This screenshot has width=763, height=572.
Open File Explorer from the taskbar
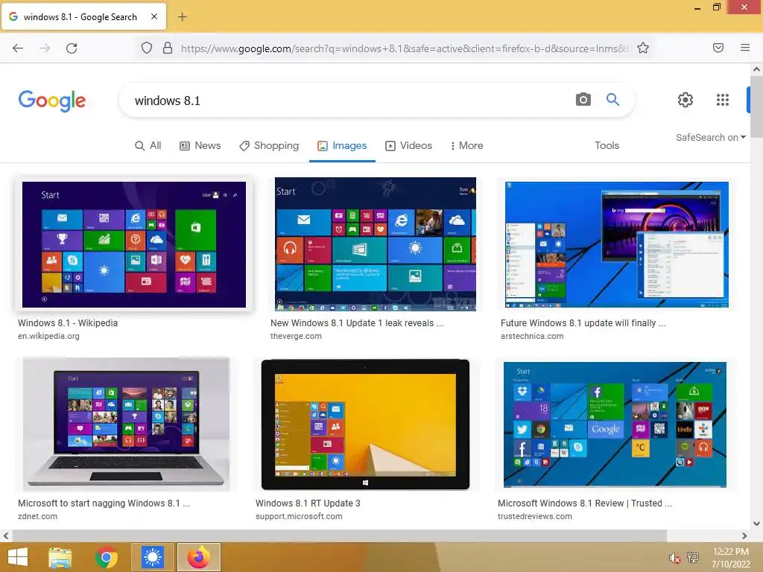[60, 557]
